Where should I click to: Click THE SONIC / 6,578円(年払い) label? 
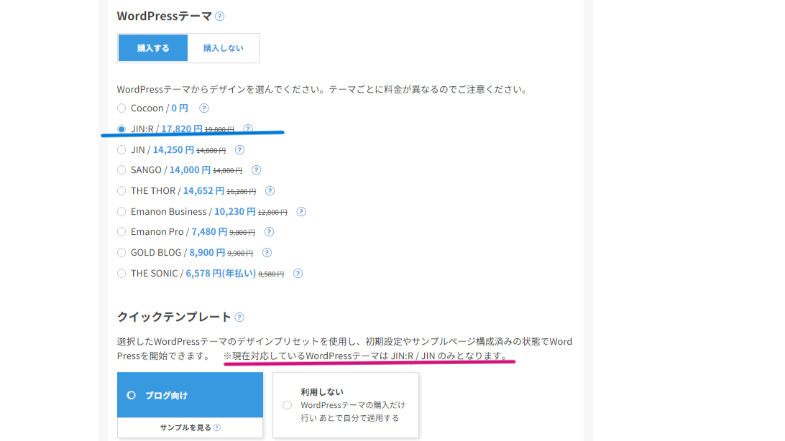coord(193,274)
